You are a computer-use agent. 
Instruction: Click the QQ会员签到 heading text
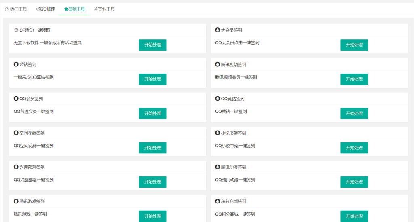(x=31, y=99)
